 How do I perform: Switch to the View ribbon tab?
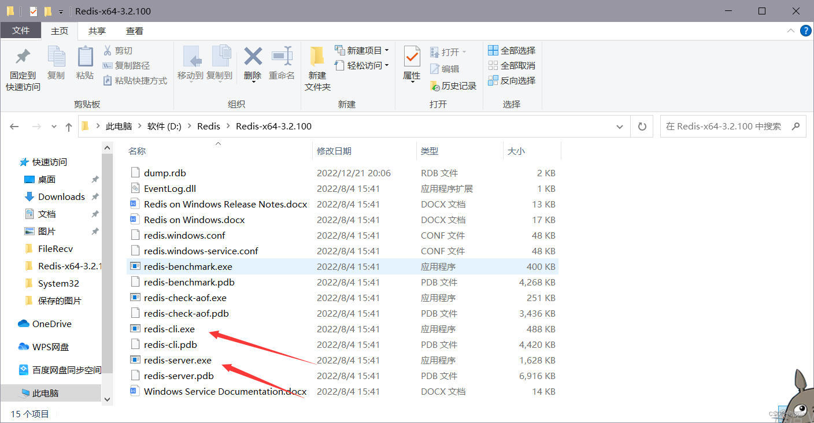pos(135,31)
